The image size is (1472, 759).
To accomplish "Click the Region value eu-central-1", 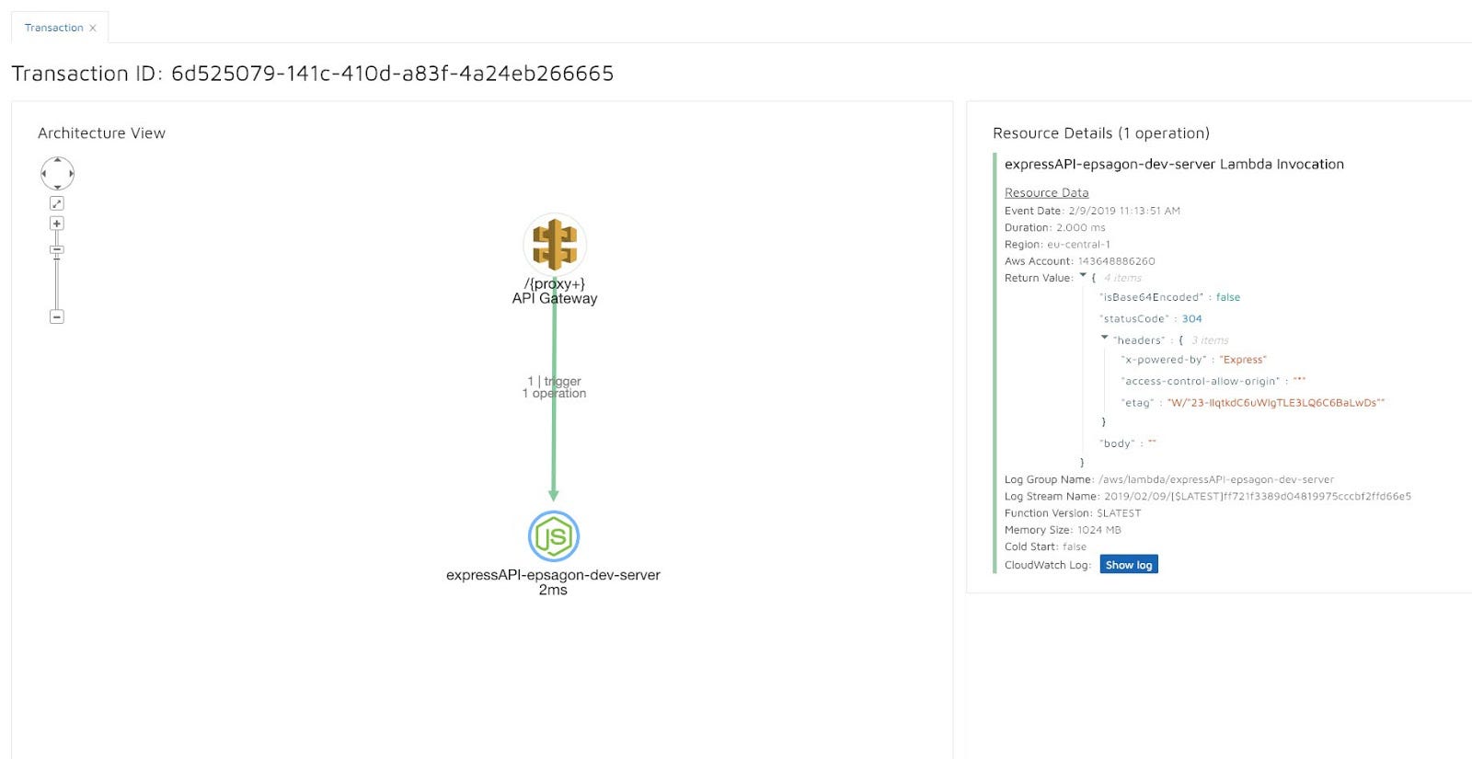I will [1078, 245].
